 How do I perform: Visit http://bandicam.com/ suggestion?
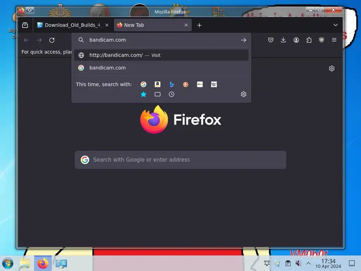(161, 55)
